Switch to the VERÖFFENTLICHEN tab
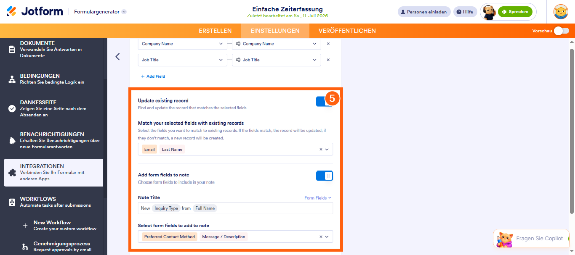Screen dimensions: 575x255 (x=347, y=31)
